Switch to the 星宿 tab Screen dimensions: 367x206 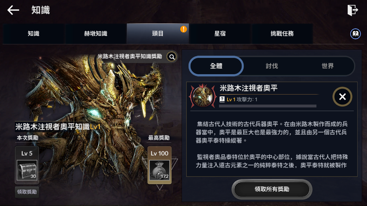(x=220, y=34)
